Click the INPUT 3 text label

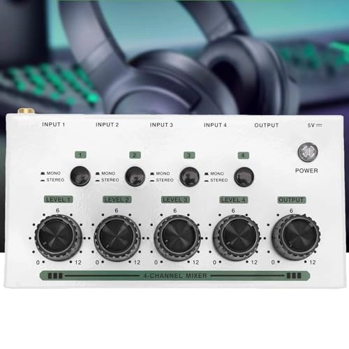pyautogui.click(x=161, y=125)
